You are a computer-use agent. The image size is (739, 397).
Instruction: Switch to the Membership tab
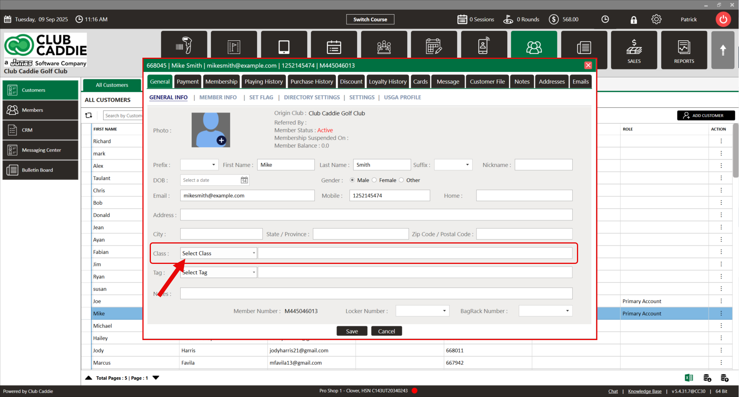pos(221,82)
